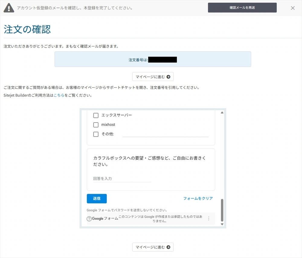This screenshot has width=302, height=258.
Task: Check the エックスサーバー checkbox
Action: [x=96, y=115]
